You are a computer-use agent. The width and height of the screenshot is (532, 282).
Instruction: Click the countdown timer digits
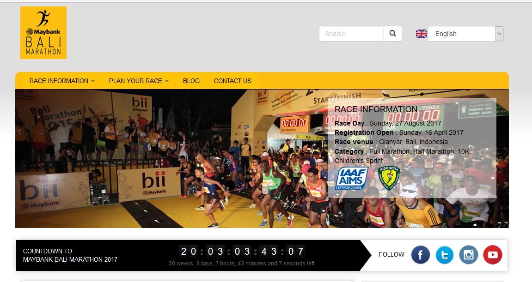(242, 252)
